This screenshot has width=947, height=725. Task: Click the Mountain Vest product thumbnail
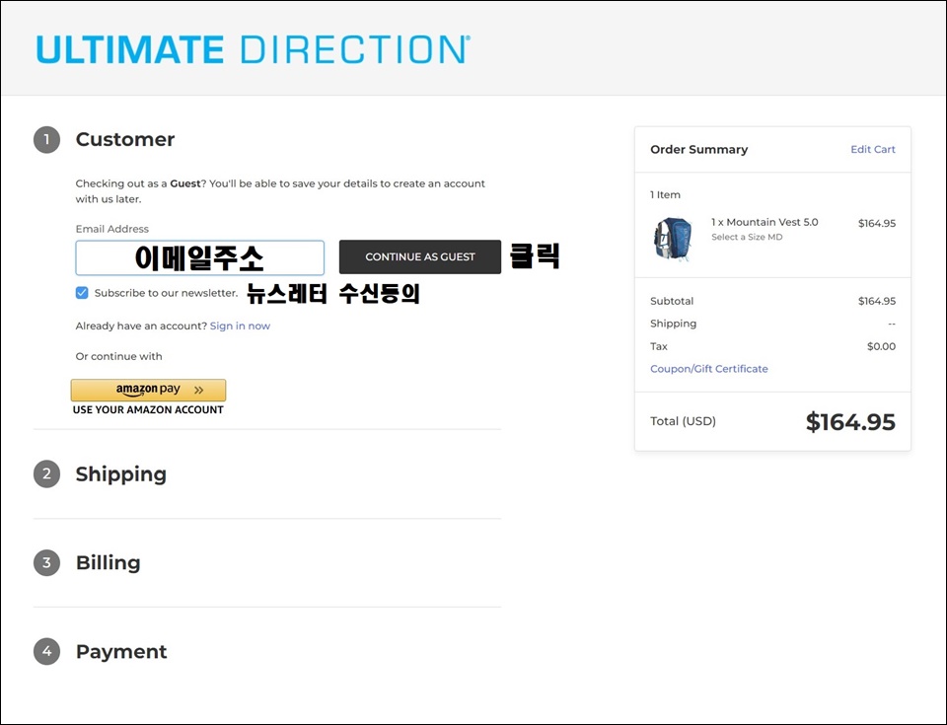(x=673, y=240)
